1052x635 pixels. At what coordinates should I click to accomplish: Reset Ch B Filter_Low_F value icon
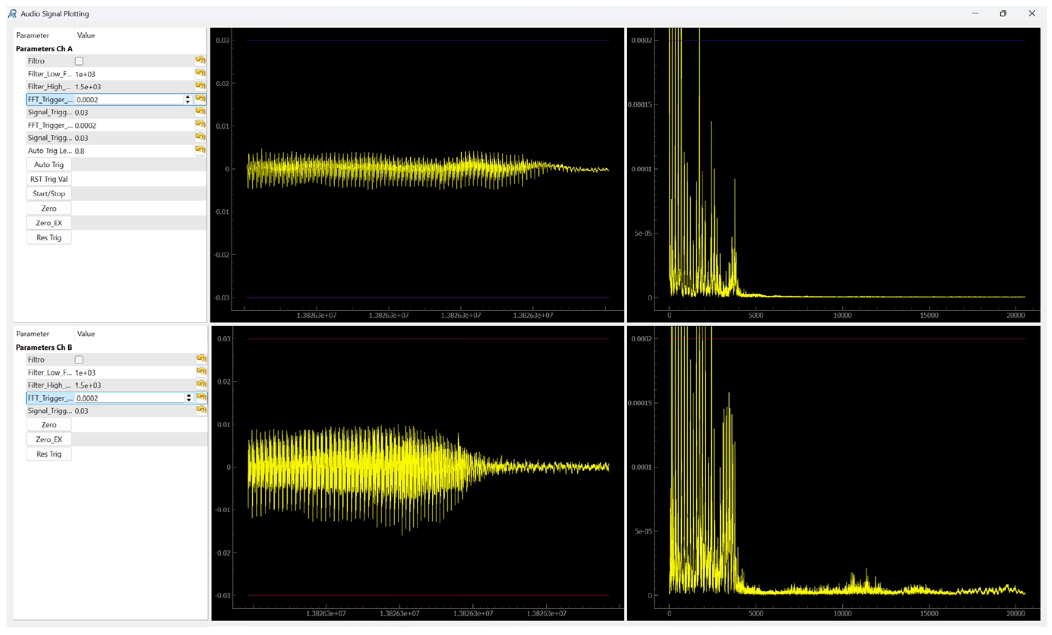coord(201,372)
